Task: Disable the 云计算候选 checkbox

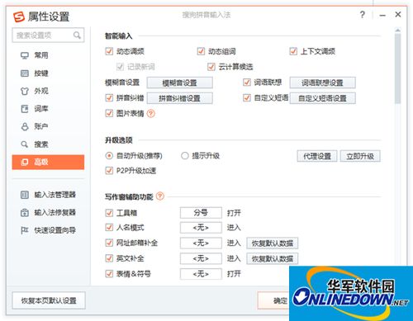Action: click(x=211, y=67)
